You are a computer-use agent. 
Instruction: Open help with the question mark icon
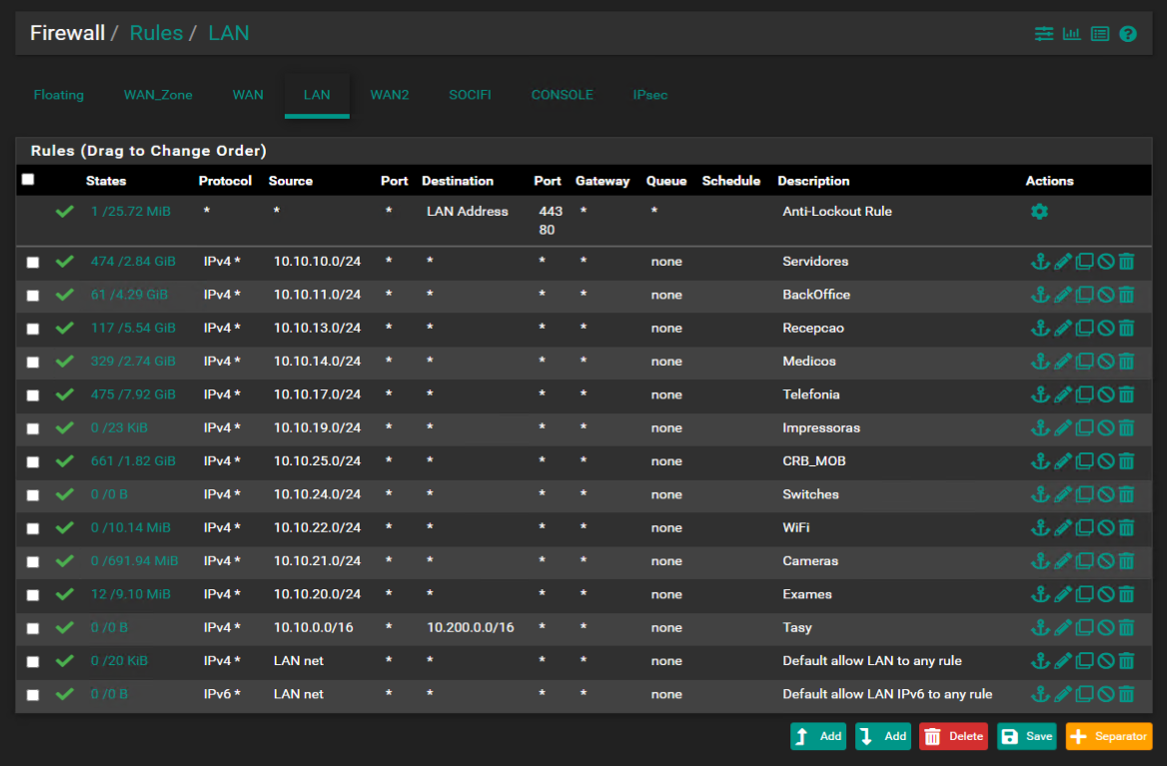pyautogui.click(x=1127, y=33)
